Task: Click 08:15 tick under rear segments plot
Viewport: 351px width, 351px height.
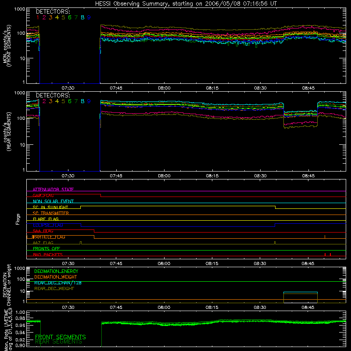Action: 212,176
